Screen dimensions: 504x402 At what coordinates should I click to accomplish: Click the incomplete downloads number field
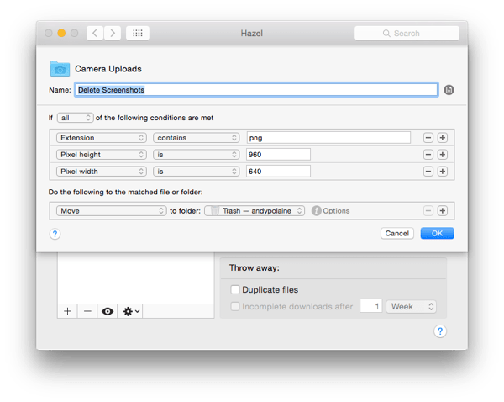(x=371, y=306)
